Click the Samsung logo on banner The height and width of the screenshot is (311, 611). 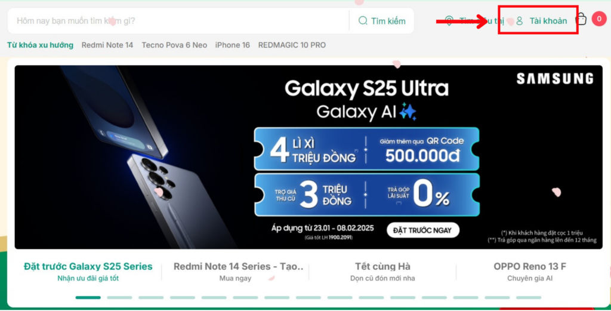click(x=555, y=78)
